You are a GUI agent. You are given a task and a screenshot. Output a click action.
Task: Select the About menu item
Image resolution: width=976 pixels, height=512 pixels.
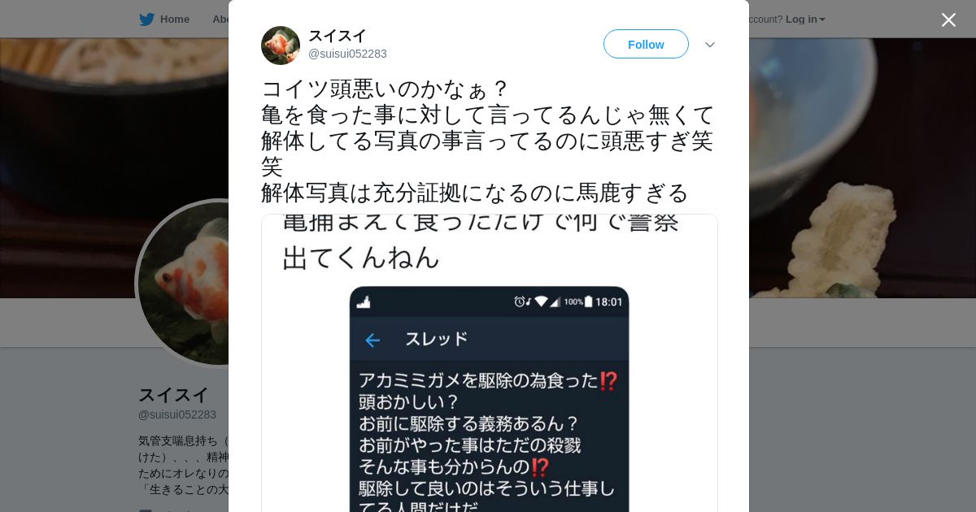coord(220,20)
